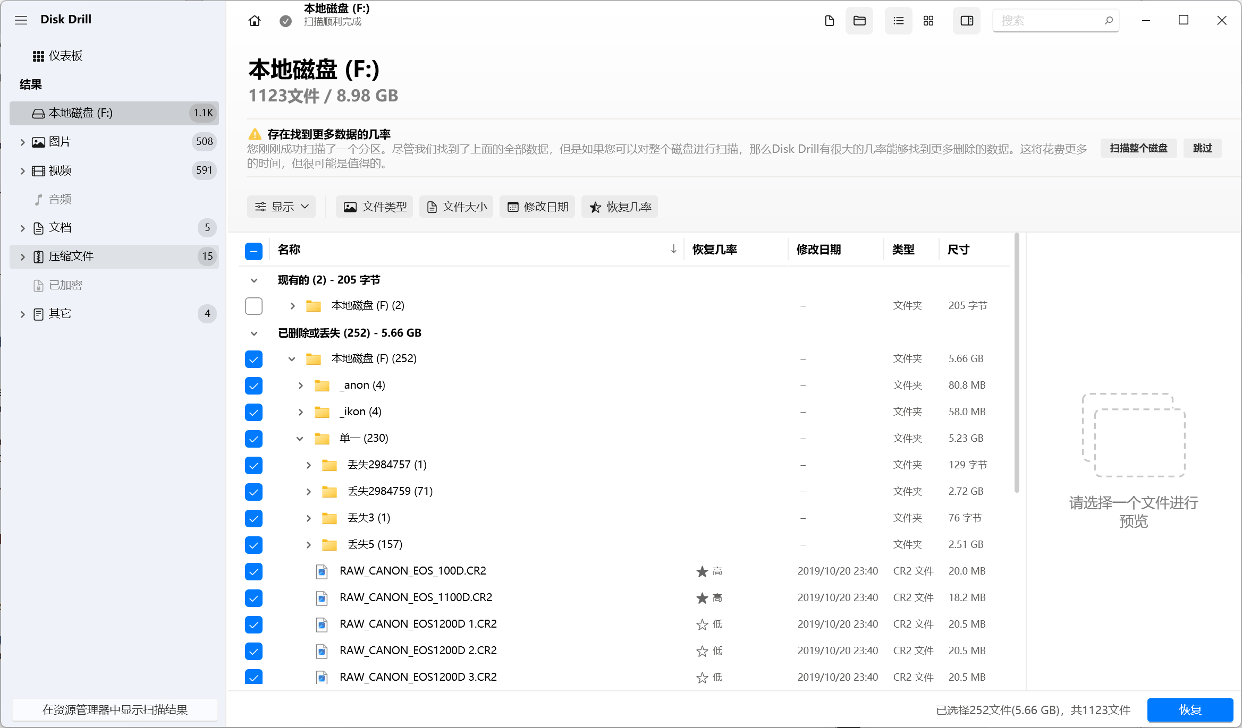The image size is (1242, 728).
Task: Expand the 丢失2984759 (71) folder
Action: pos(309,492)
